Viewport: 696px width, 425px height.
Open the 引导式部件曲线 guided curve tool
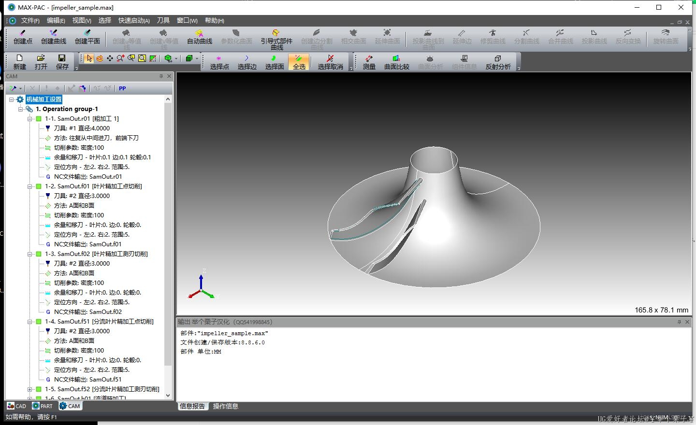pyautogui.click(x=276, y=39)
